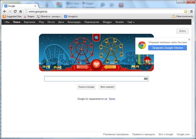Click the Chrome logo in promo
The height and width of the screenshot is (139, 196).
coord(142,45)
